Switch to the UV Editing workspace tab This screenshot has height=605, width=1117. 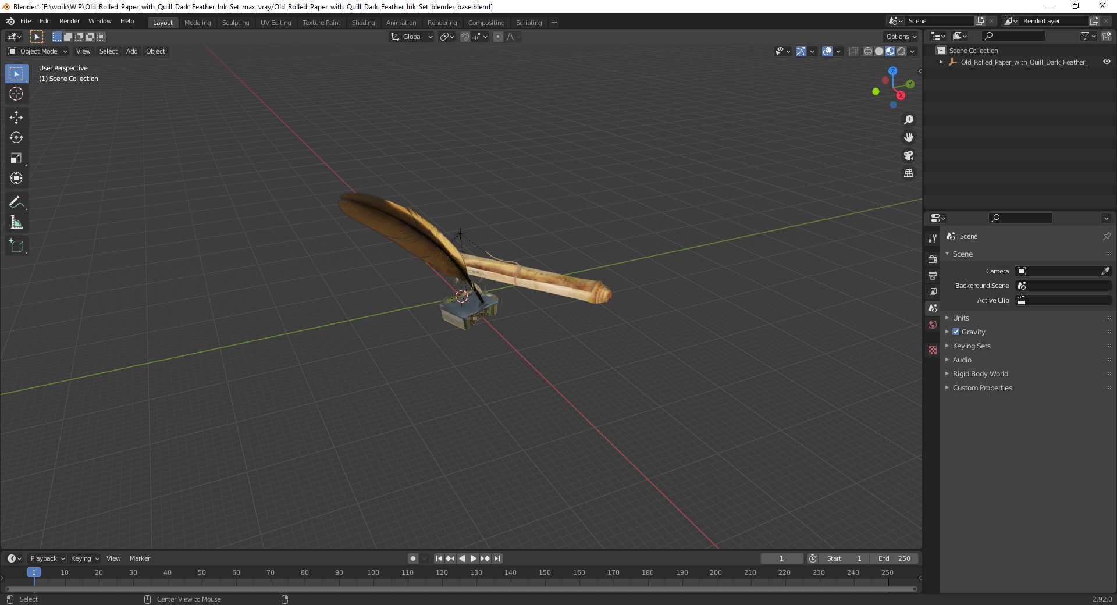276,23
